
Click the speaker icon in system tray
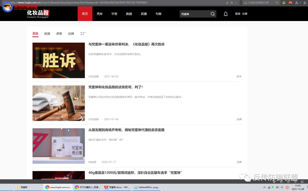tap(277, 187)
